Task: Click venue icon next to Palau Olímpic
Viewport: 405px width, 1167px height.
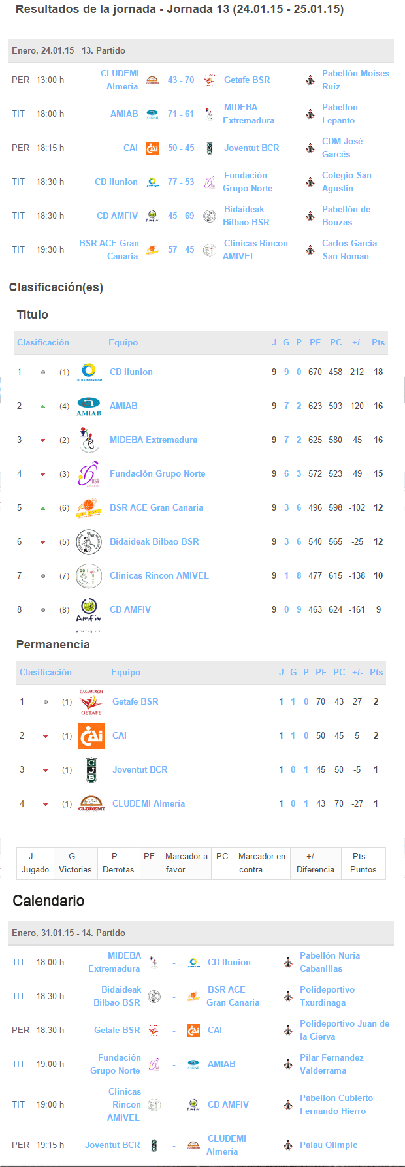Action: pos(288,1145)
